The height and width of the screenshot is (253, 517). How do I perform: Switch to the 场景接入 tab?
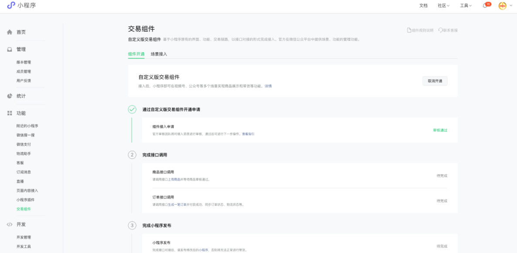(x=159, y=54)
